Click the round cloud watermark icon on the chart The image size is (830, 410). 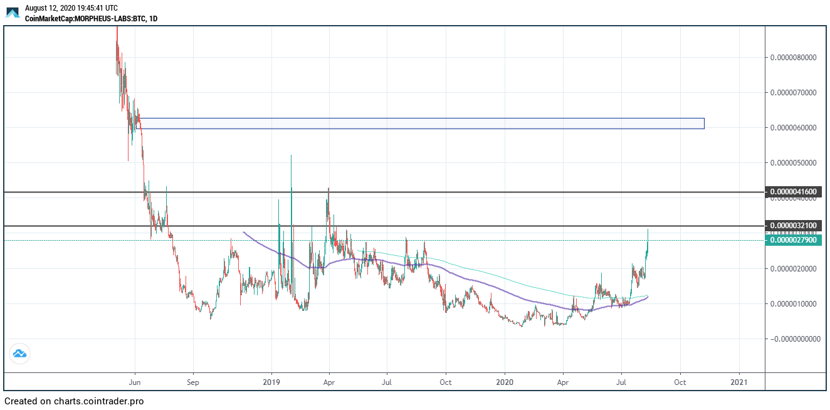[19, 354]
